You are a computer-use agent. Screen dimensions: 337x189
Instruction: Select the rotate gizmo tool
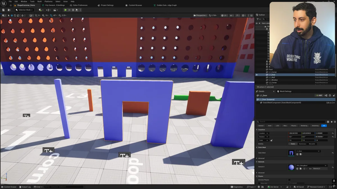point(15,15)
